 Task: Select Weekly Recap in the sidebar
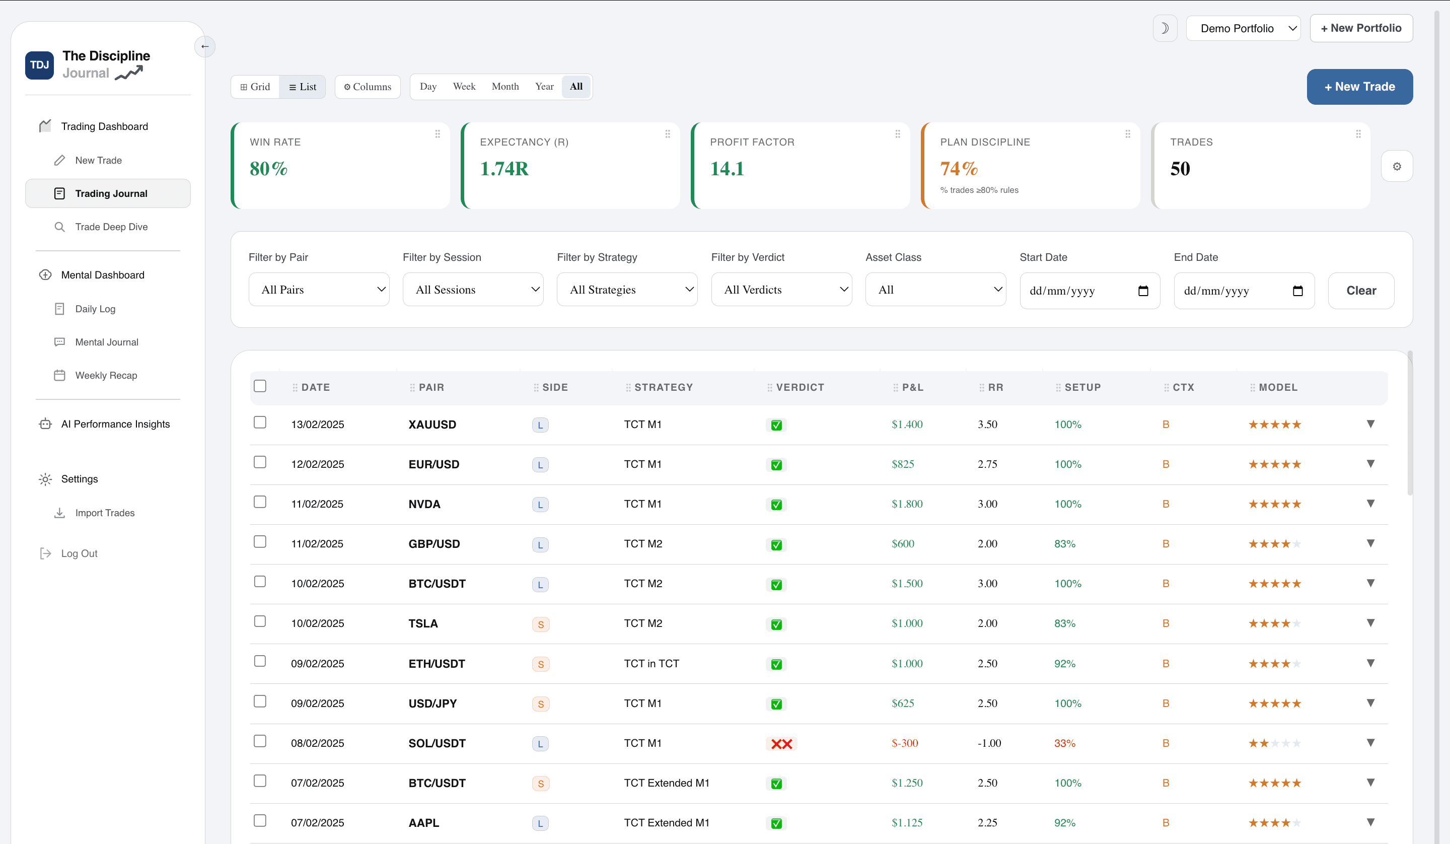106,375
